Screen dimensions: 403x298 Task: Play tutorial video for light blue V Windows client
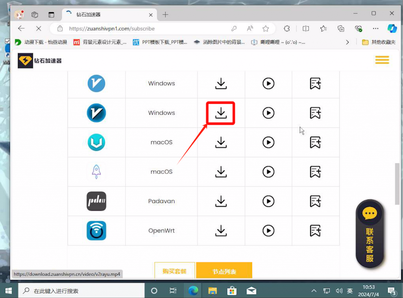click(x=268, y=84)
